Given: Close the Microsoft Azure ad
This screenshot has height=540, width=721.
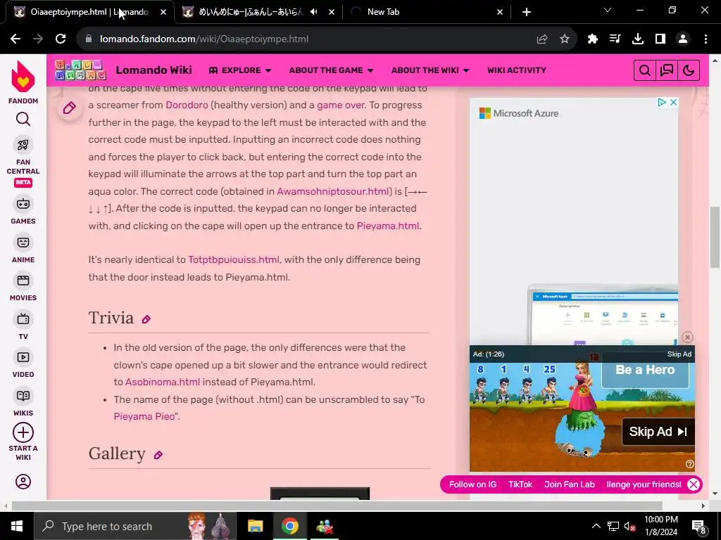Looking at the screenshot, I should coord(673,103).
